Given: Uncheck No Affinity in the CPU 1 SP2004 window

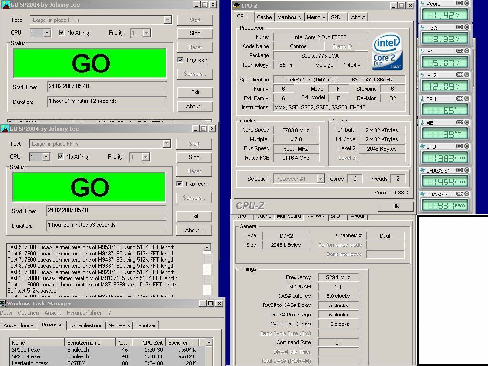Looking at the screenshot, I should point(61,156).
